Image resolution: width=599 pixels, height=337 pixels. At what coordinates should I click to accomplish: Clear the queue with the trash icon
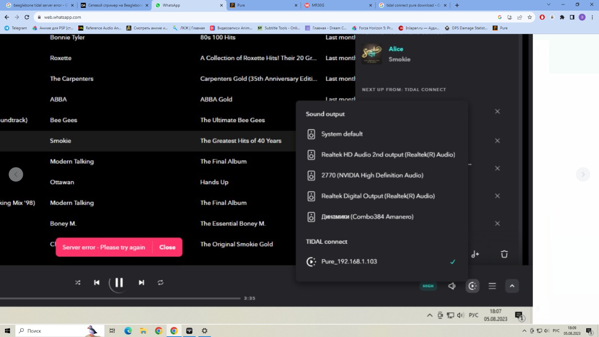click(504, 254)
